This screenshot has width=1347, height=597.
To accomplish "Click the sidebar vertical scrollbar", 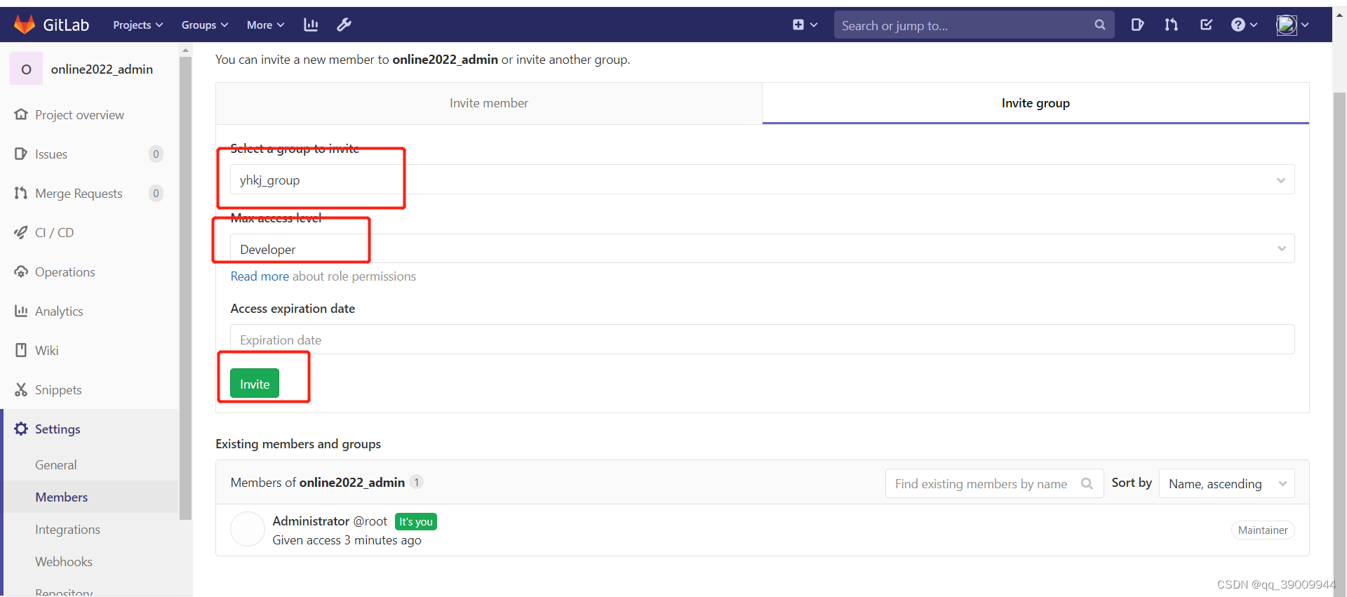I will (185, 288).
